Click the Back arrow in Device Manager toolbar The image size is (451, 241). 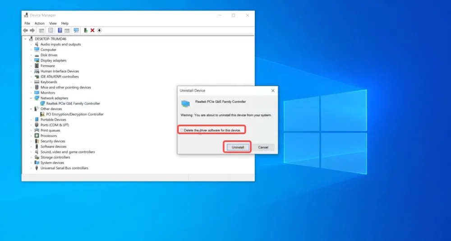coord(25,30)
